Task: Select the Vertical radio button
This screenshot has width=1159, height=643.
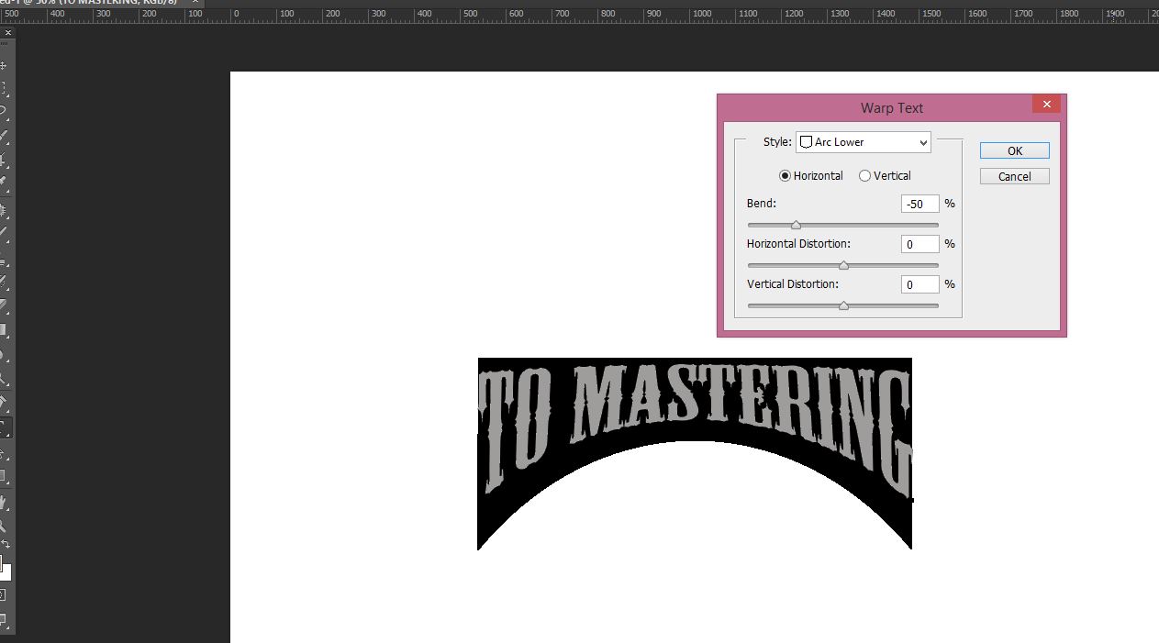Action: point(864,176)
